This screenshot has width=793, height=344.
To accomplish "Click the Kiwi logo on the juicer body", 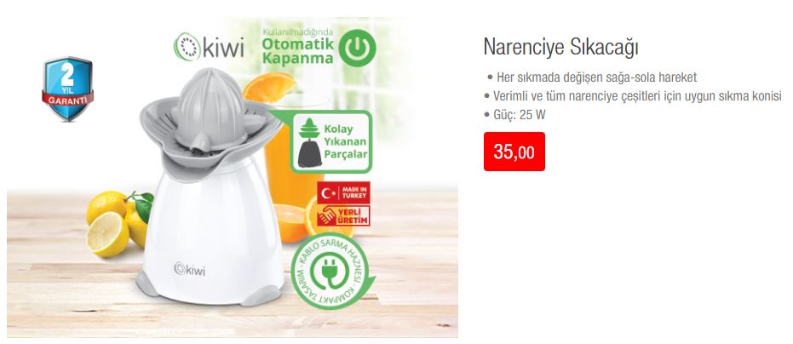I will [x=190, y=268].
